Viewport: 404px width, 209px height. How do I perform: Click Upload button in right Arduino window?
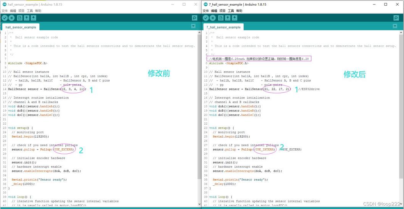213,18
